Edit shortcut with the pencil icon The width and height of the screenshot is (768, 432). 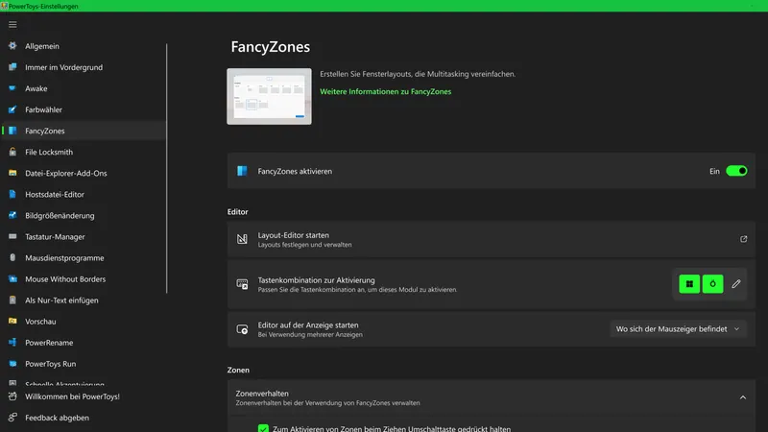736,284
